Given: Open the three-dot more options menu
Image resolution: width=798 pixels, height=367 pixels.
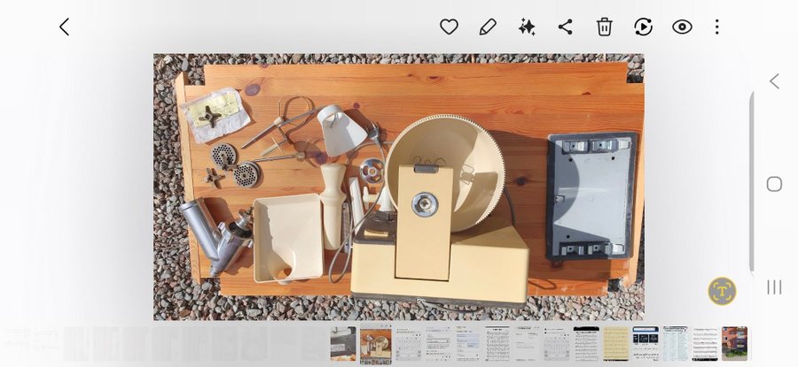Looking at the screenshot, I should click(x=717, y=27).
